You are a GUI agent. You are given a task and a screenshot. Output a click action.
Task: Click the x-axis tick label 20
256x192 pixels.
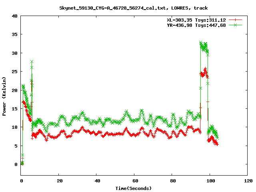60,181
